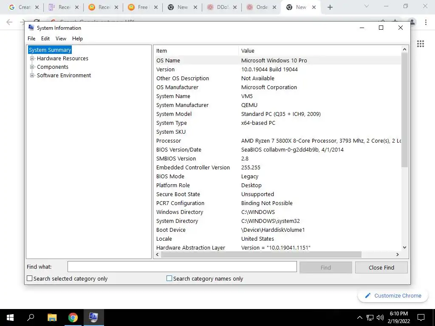Viewport: 435px width, 326px height.
Task: Open Chrome tab search chevron
Action: click(x=367, y=6)
